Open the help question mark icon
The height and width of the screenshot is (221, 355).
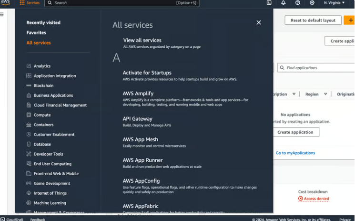coord(298,3)
